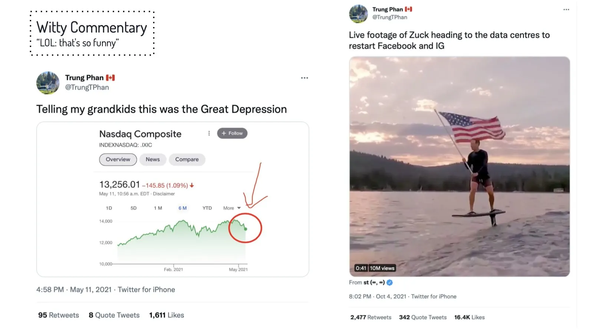Choose the 1D chart range
This screenshot has width=606, height=332.
109,208
